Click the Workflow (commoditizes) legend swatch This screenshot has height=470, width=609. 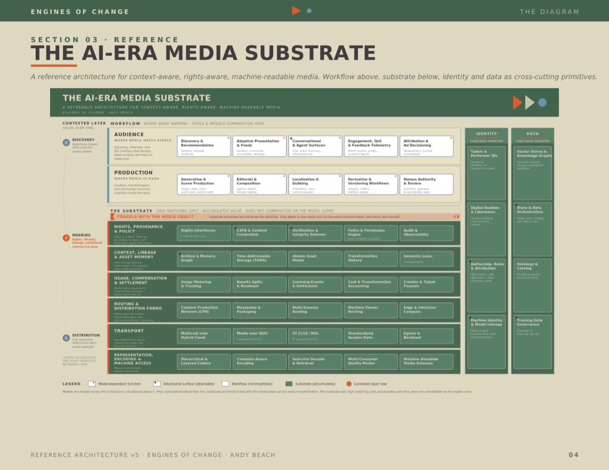(225, 384)
